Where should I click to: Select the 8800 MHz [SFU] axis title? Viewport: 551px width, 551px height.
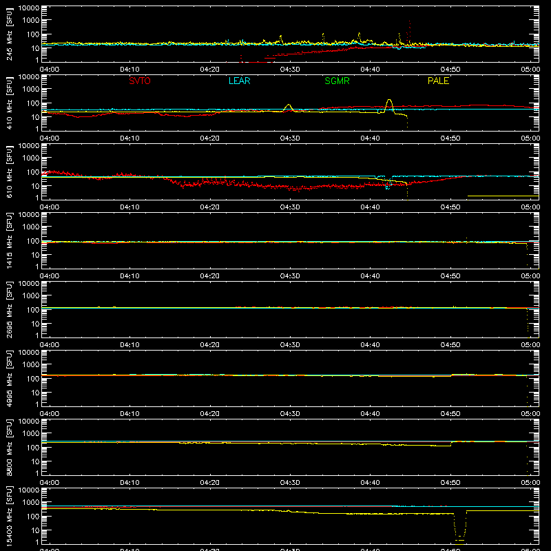point(9,447)
